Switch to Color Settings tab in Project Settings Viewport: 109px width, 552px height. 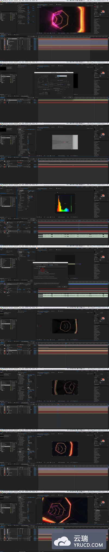click(51, 265)
